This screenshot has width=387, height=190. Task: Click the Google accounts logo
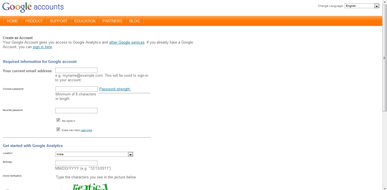33,7
